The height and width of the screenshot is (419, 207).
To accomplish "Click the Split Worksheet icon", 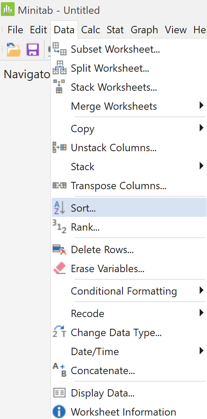I will pos(59,68).
